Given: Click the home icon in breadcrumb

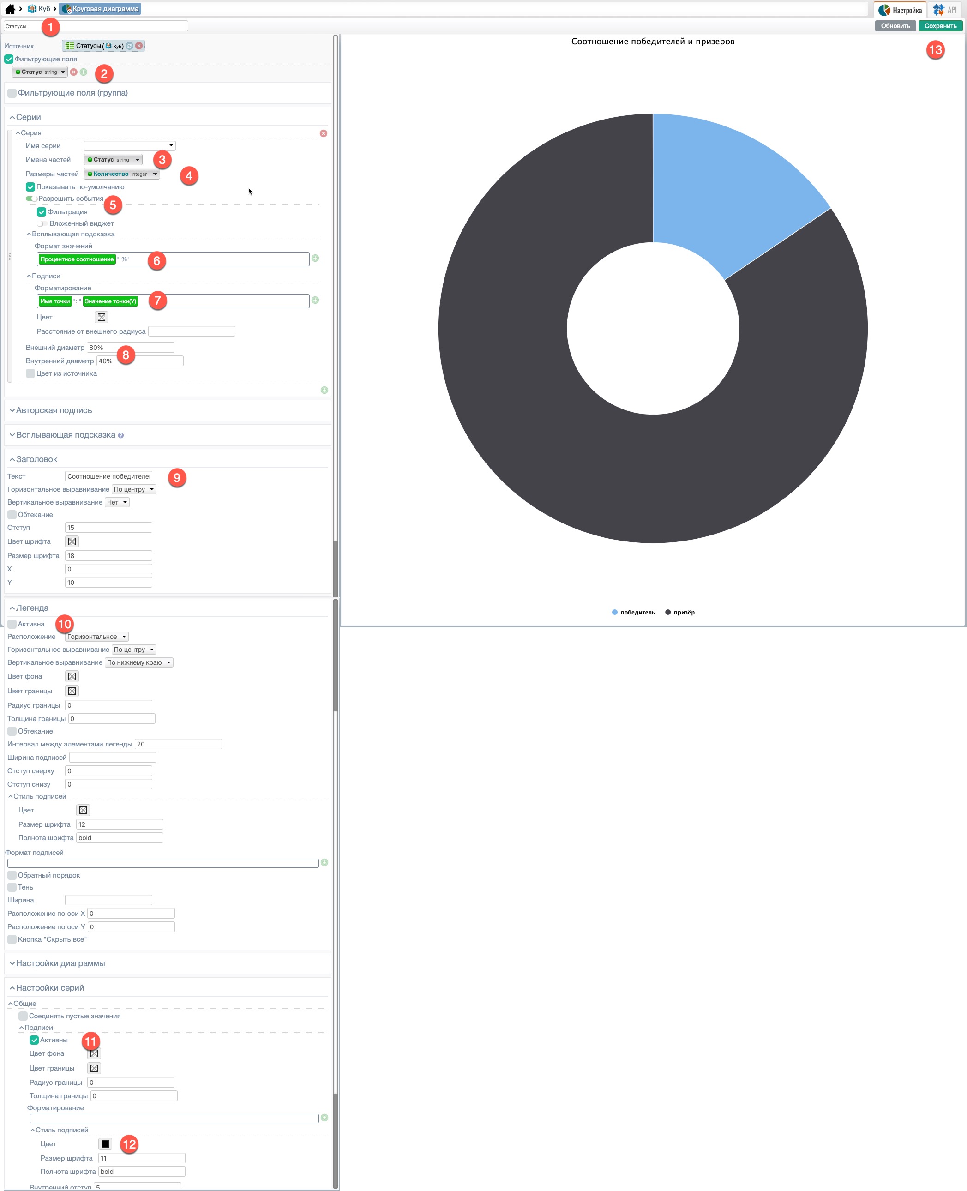Looking at the screenshot, I should [10, 9].
